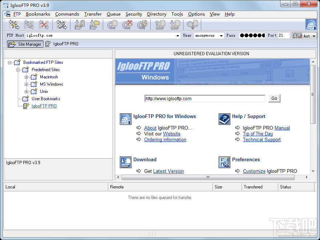Collapse the Bookmarked FTP Sites tree

9,62
